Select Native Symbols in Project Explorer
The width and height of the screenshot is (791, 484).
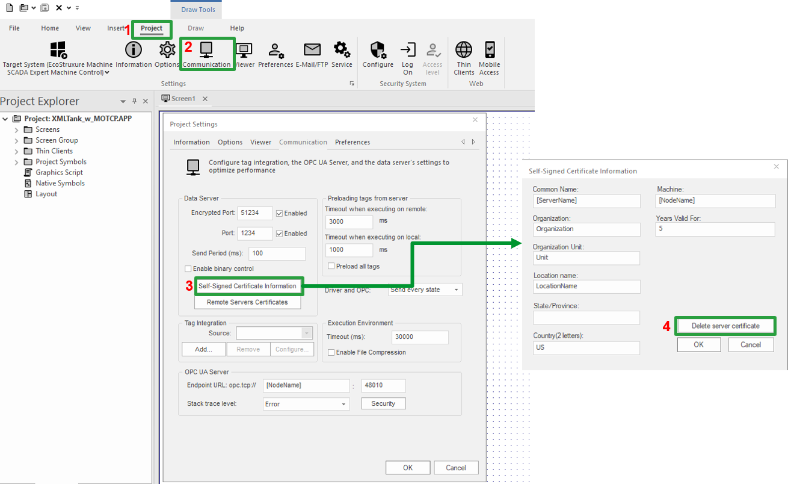pos(60,184)
